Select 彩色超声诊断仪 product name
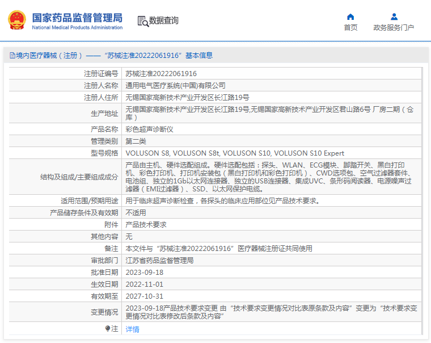431x343 pixels. [149, 129]
